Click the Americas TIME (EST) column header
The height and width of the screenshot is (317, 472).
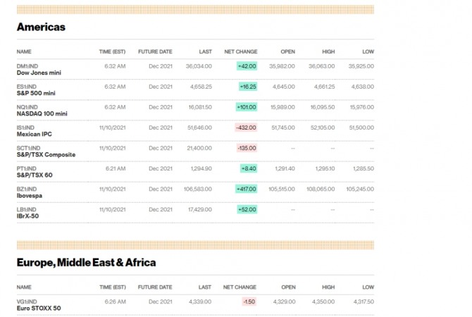coord(112,51)
